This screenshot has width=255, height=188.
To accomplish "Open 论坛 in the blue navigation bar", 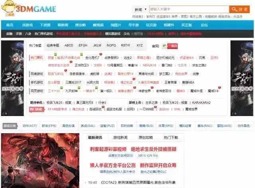I will point(204,25).
